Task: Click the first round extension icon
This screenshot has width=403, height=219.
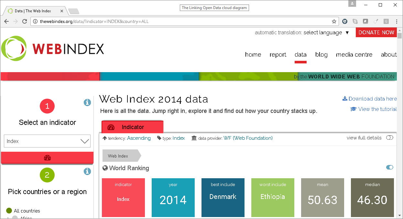Action: click(x=345, y=21)
